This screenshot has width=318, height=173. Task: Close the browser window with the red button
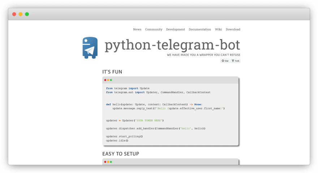(x=14, y=14)
